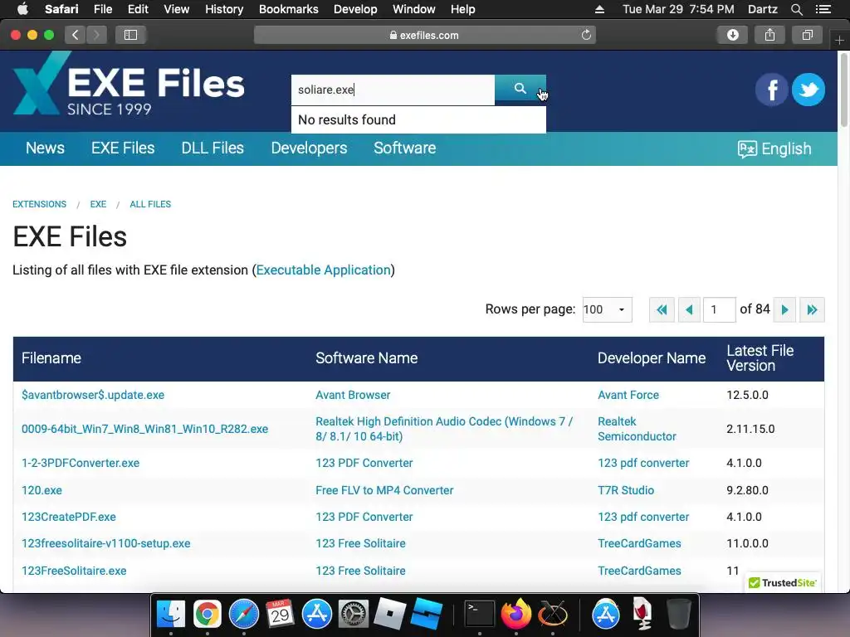Open the Safari share button
Image resolution: width=850 pixels, height=637 pixels.
click(x=769, y=35)
